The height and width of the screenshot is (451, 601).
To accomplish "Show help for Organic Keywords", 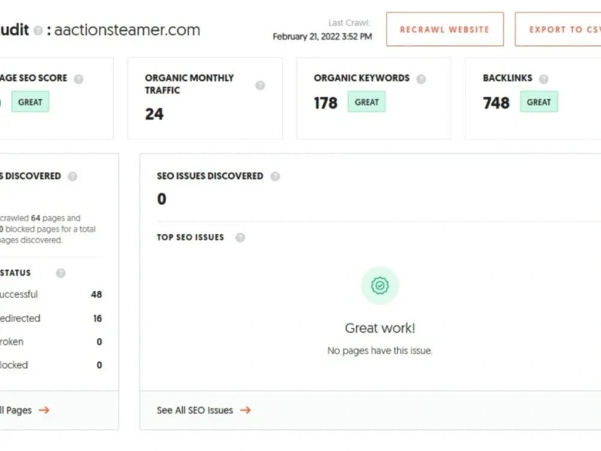I will click(x=421, y=79).
